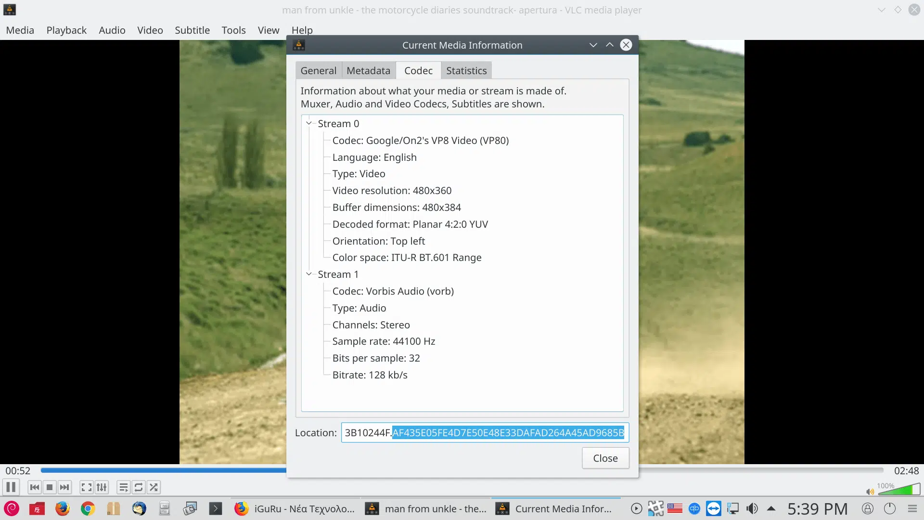Screen dimensions: 924x520
Task: Switch to man from unkle VLC taskbar entry
Action: tap(426, 508)
